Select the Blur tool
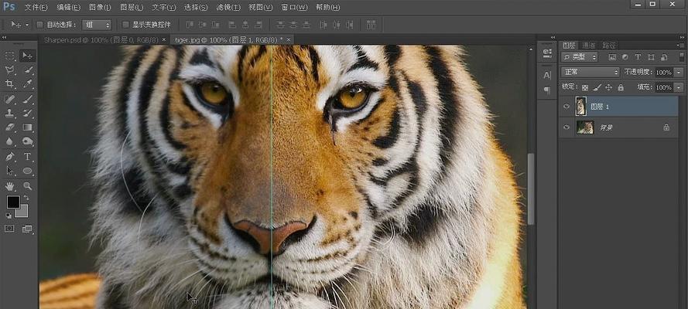Screen dimensions: 688x309 point(9,141)
